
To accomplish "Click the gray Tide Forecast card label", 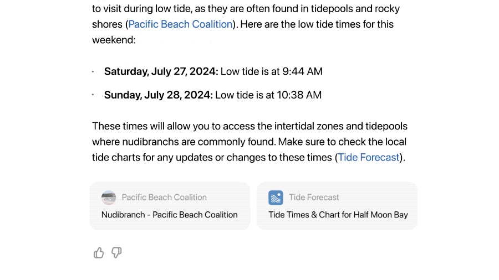I will coord(314,198).
